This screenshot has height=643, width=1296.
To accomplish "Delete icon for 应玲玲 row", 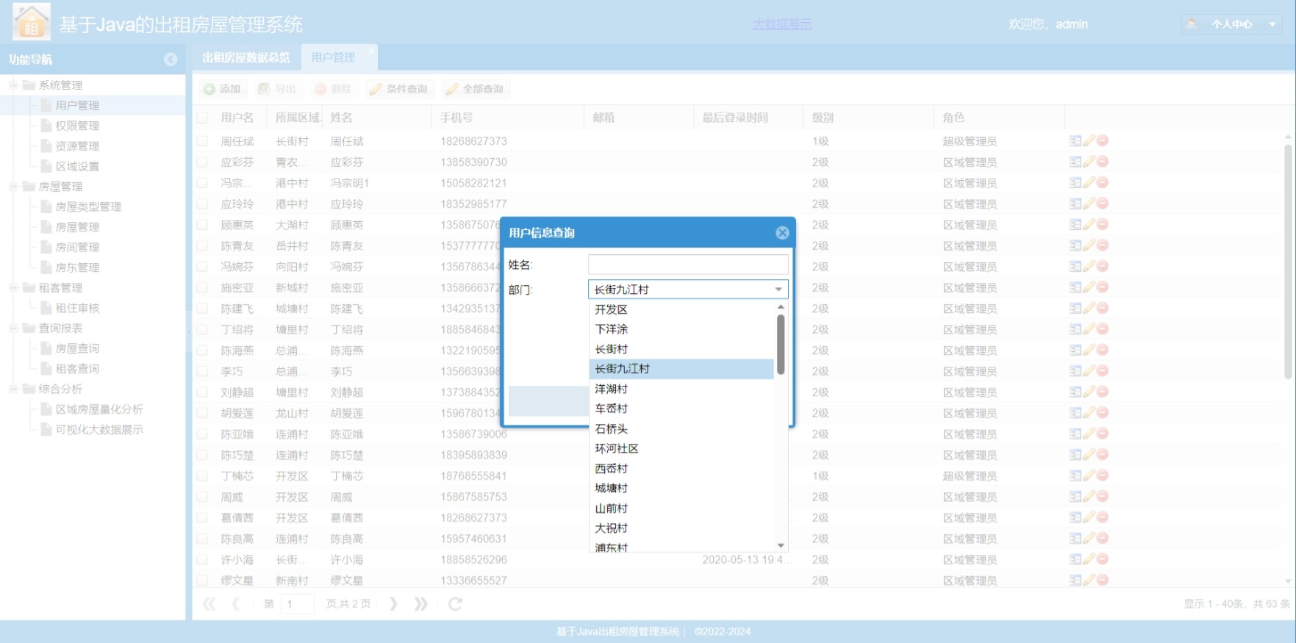I will click(x=1103, y=204).
